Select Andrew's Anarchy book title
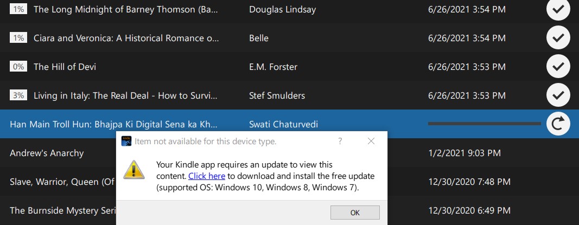This screenshot has width=579, height=225. pyautogui.click(x=47, y=153)
